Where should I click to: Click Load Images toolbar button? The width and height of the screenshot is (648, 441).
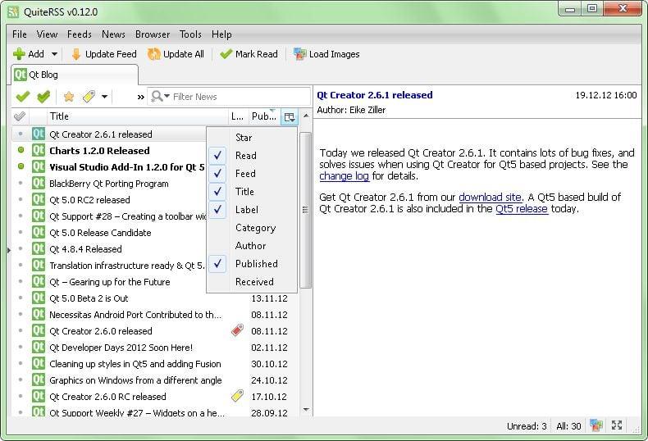[326, 54]
